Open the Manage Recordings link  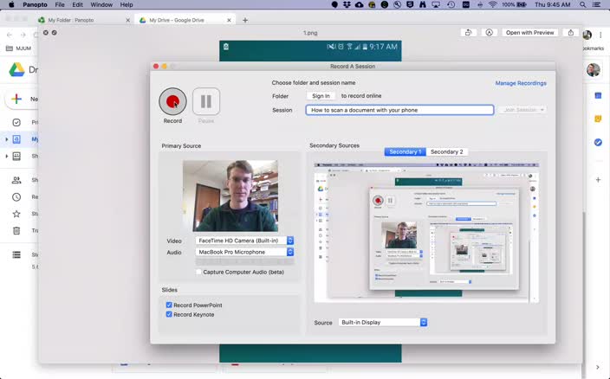tap(520, 83)
